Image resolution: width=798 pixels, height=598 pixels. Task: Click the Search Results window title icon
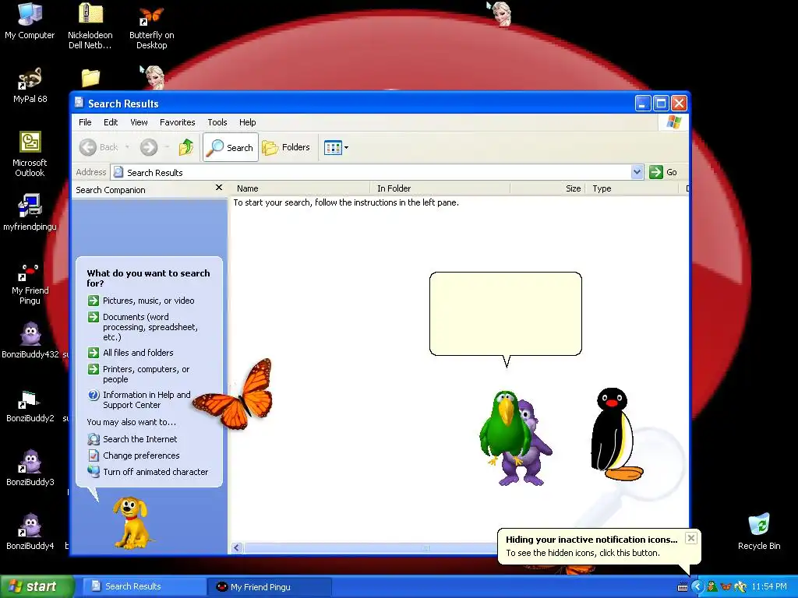coord(79,103)
